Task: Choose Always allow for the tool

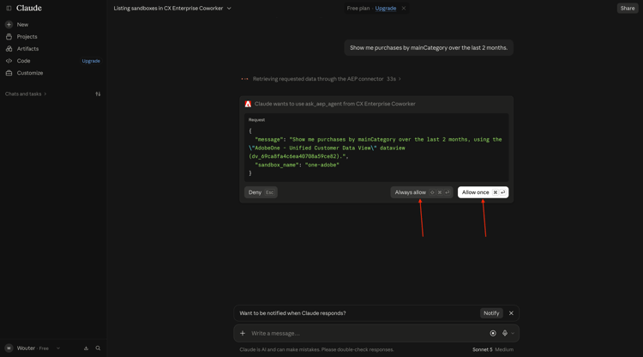Action: click(422, 192)
